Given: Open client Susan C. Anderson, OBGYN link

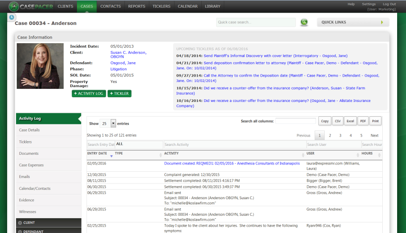Looking at the screenshot, I should coord(129,55).
